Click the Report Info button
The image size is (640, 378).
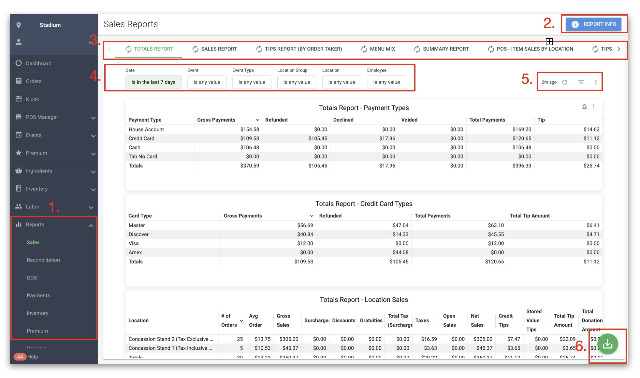pos(593,24)
